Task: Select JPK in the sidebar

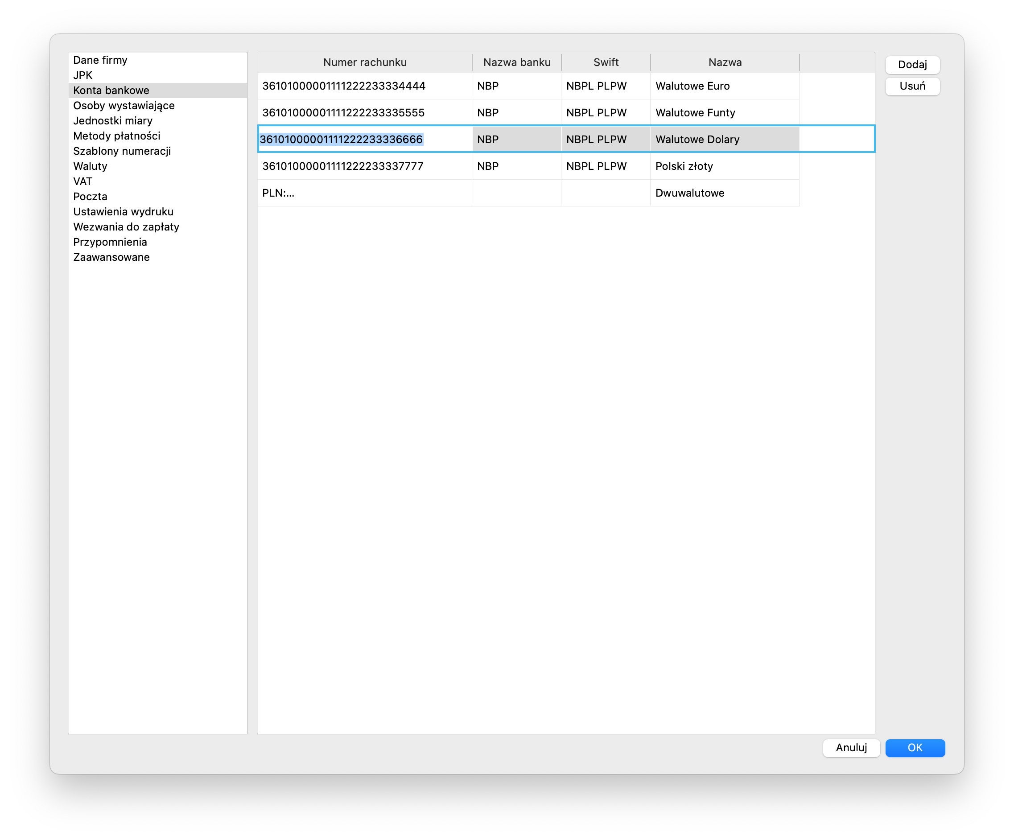Action: [x=157, y=75]
